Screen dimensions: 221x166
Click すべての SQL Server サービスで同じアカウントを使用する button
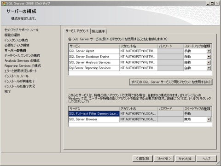pyautogui.click(x=171, y=82)
